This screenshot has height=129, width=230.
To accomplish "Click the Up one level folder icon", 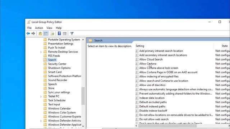I will click(x=40, y=33).
